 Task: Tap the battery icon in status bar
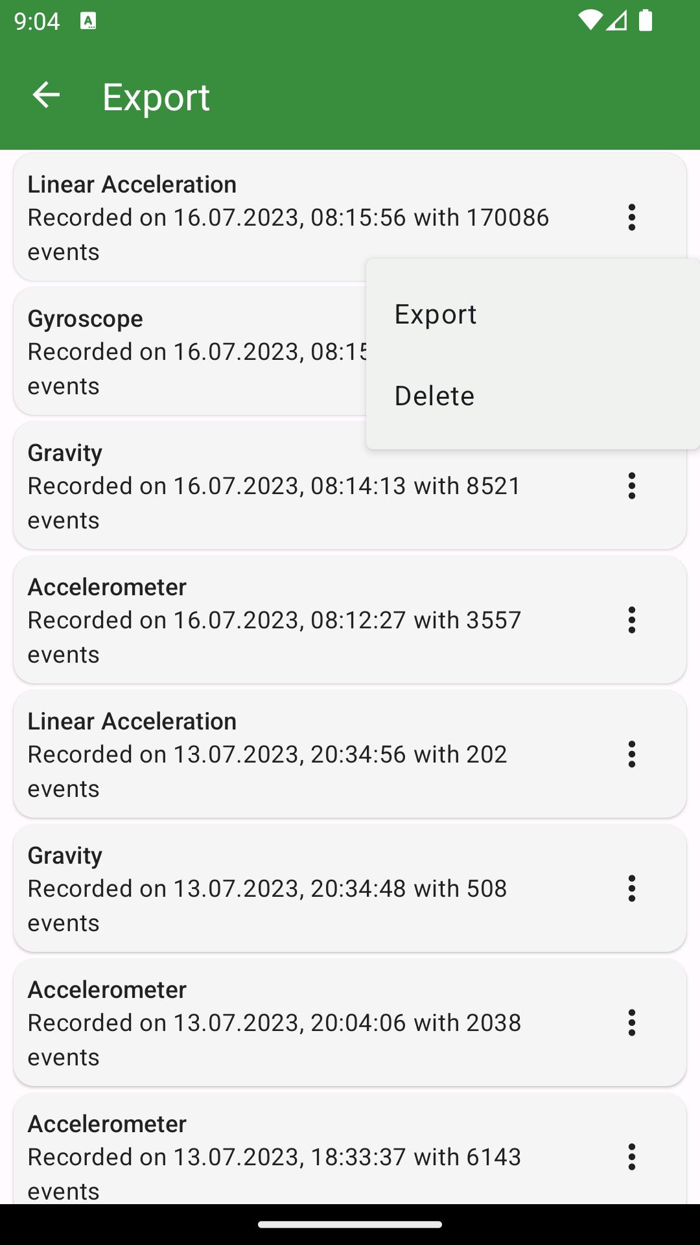click(646, 21)
